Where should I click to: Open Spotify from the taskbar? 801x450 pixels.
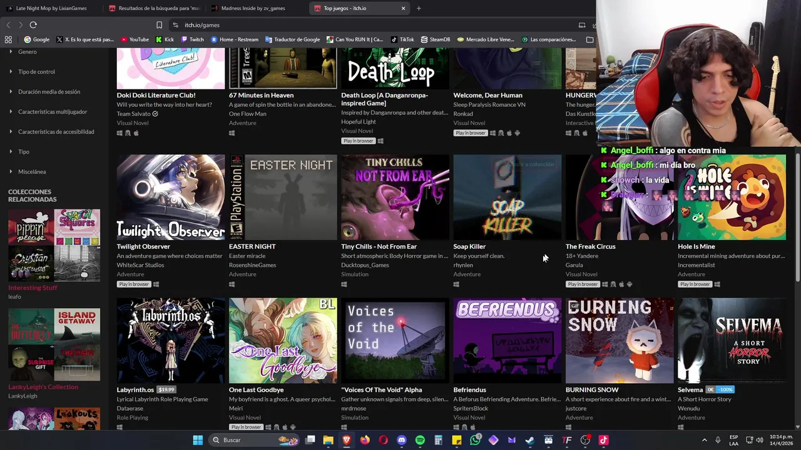pyautogui.click(x=420, y=440)
